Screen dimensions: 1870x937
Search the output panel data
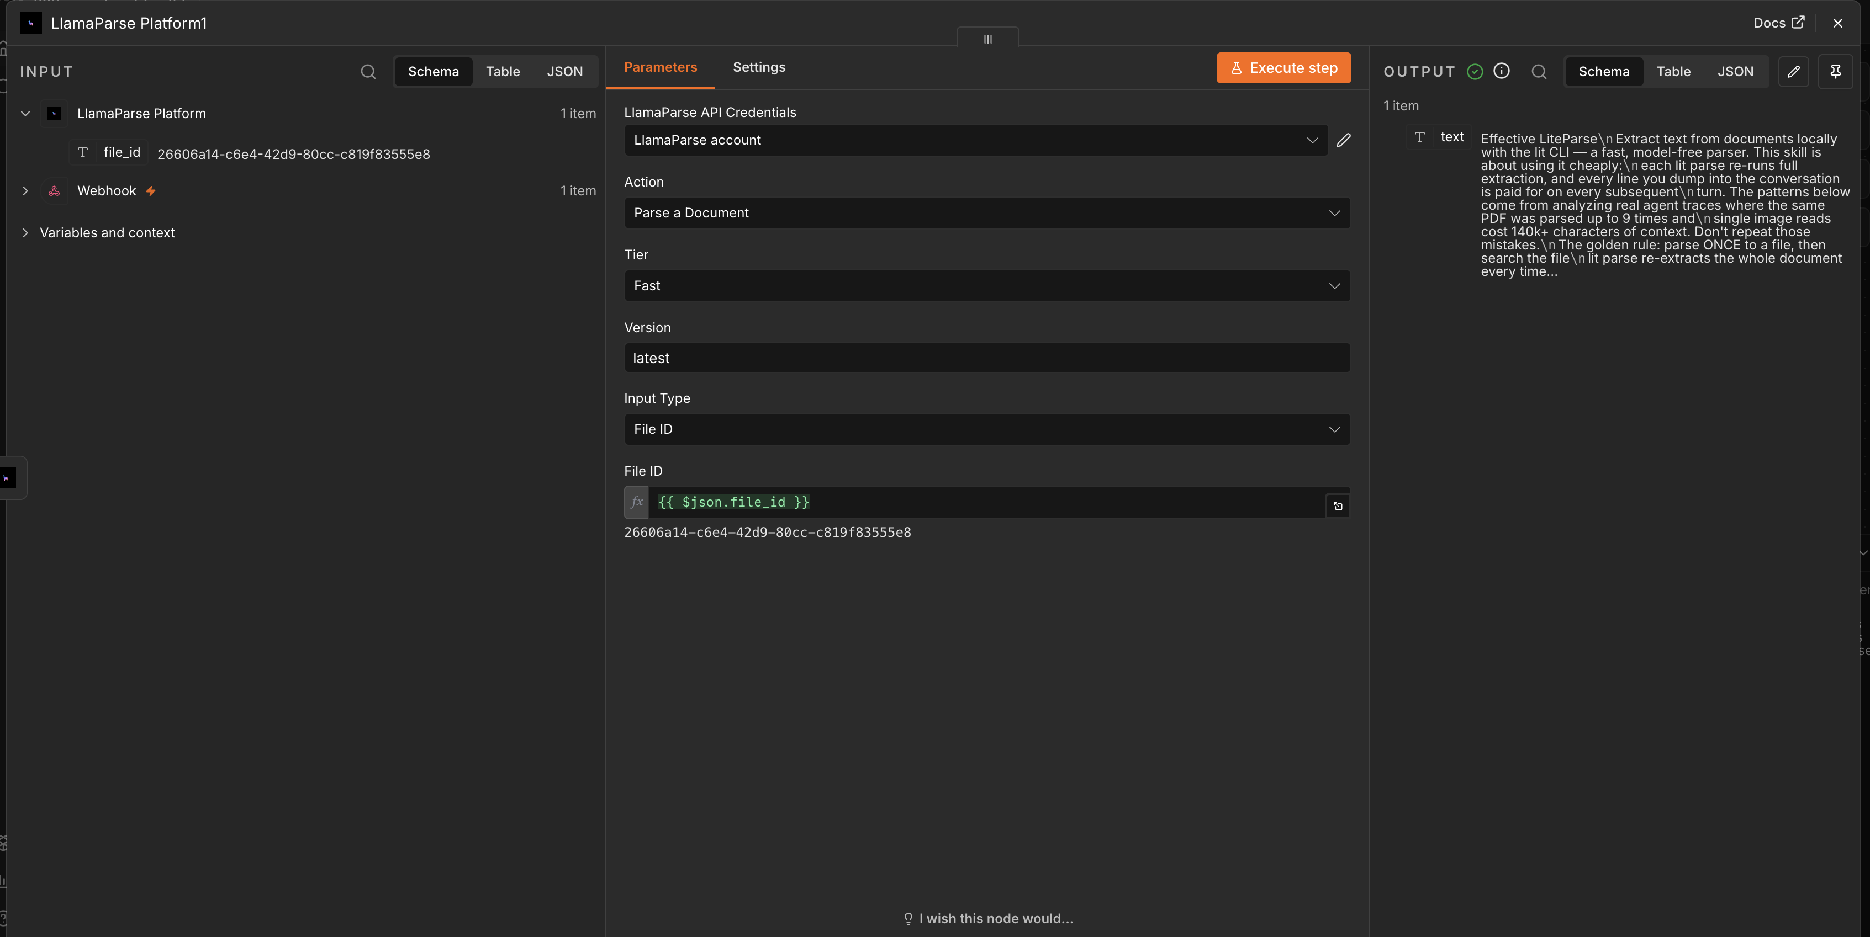coord(1538,72)
